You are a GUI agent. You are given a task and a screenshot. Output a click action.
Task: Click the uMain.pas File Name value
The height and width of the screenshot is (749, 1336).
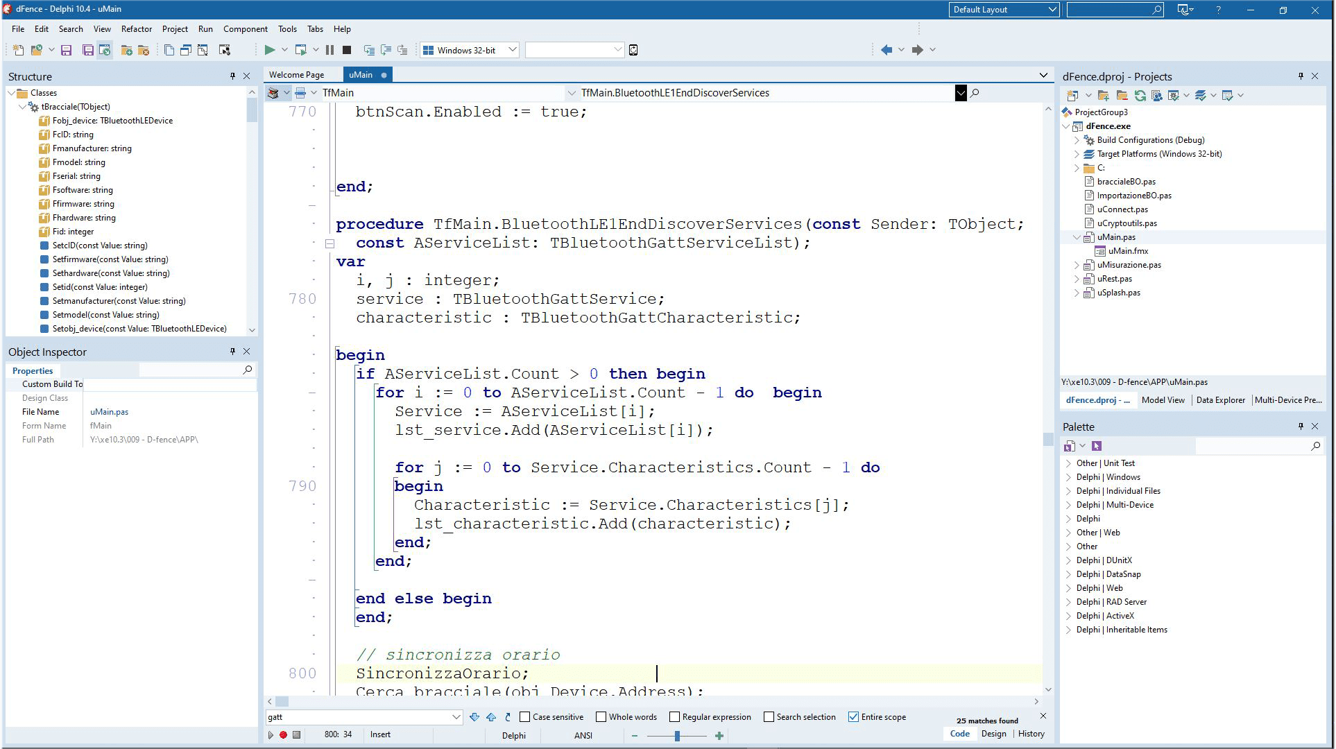point(109,412)
